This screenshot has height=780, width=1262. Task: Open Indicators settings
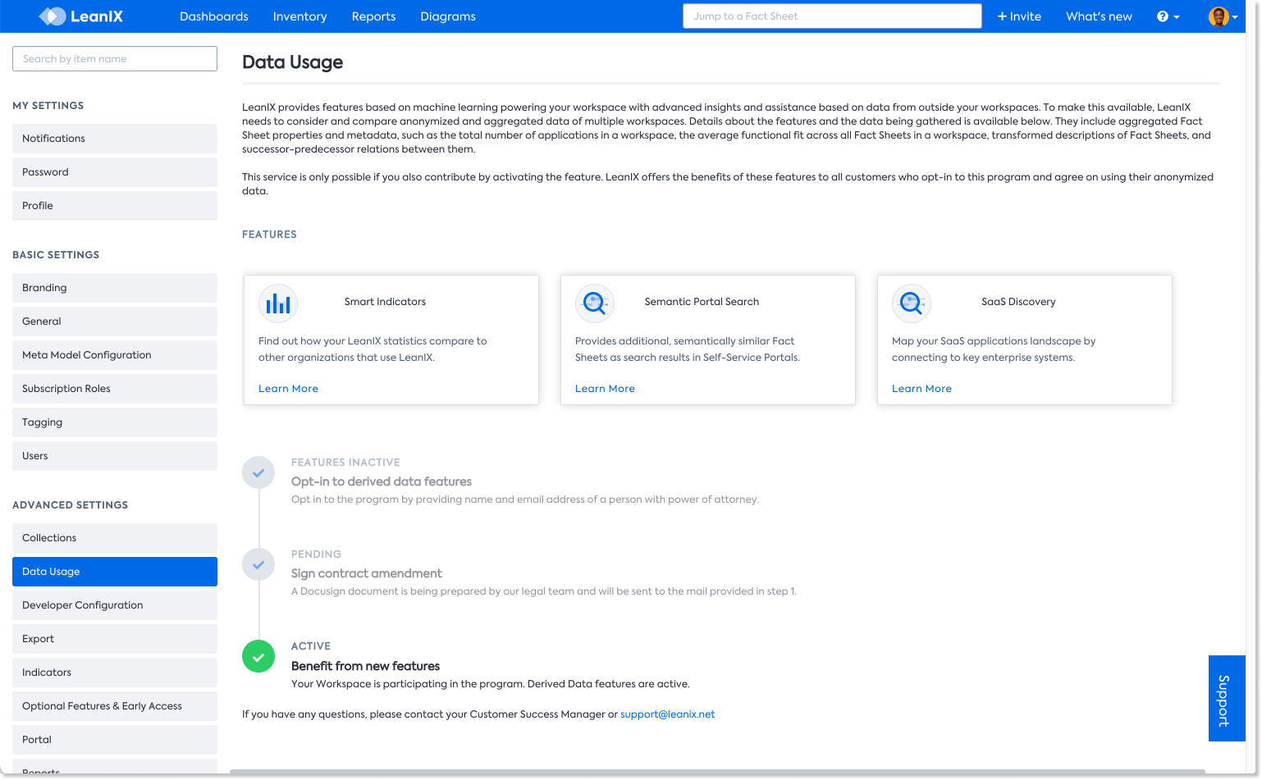tap(115, 673)
